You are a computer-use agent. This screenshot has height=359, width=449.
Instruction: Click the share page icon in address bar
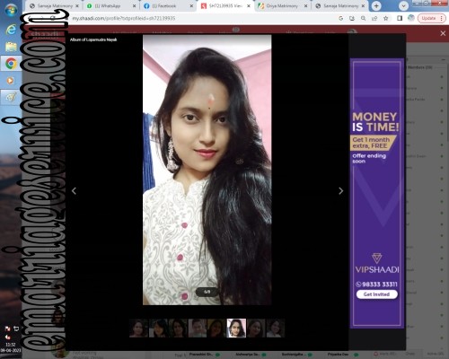(x=374, y=18)
